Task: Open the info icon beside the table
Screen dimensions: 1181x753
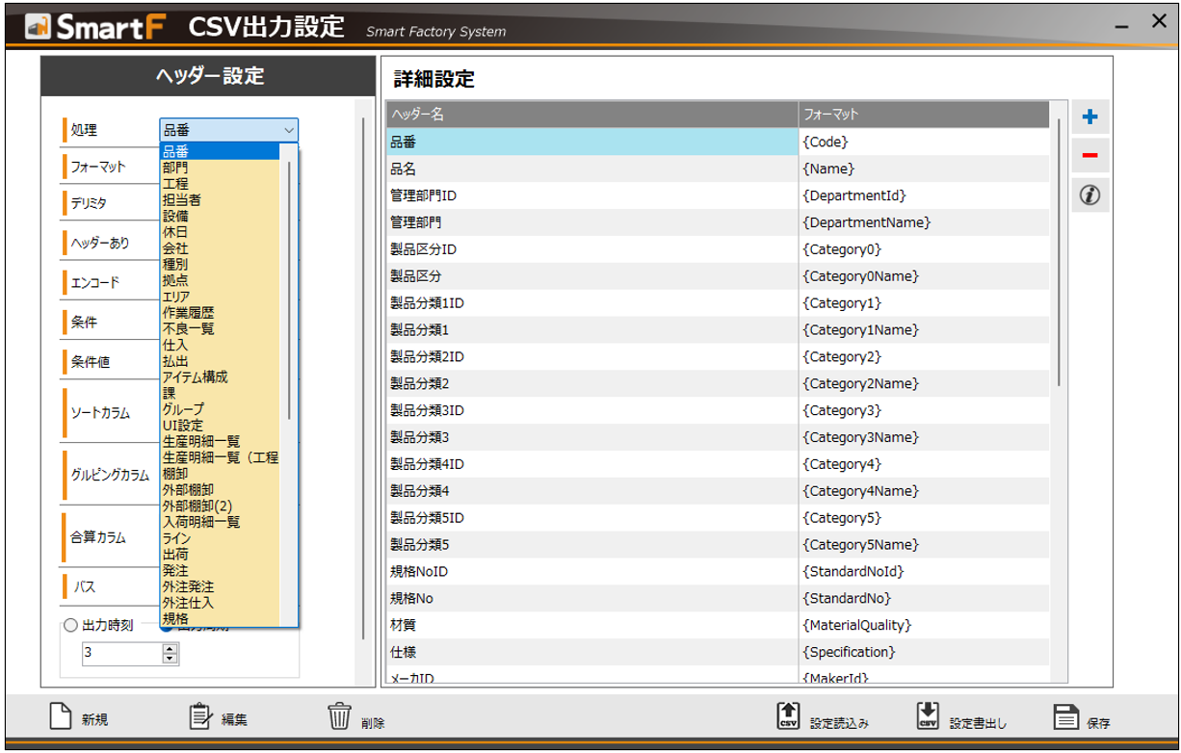Action: point(1089,195)
